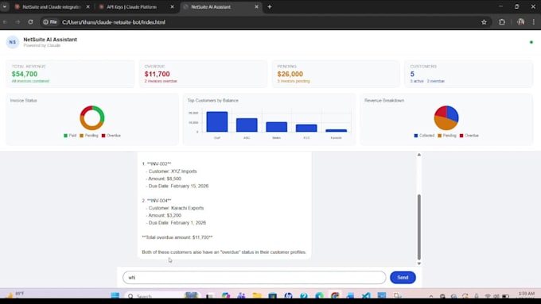The height and width of the screenshot is (304, 541).
Task: Switch to the API Keys Claude Platform tab
Action: tap(131, 7)
